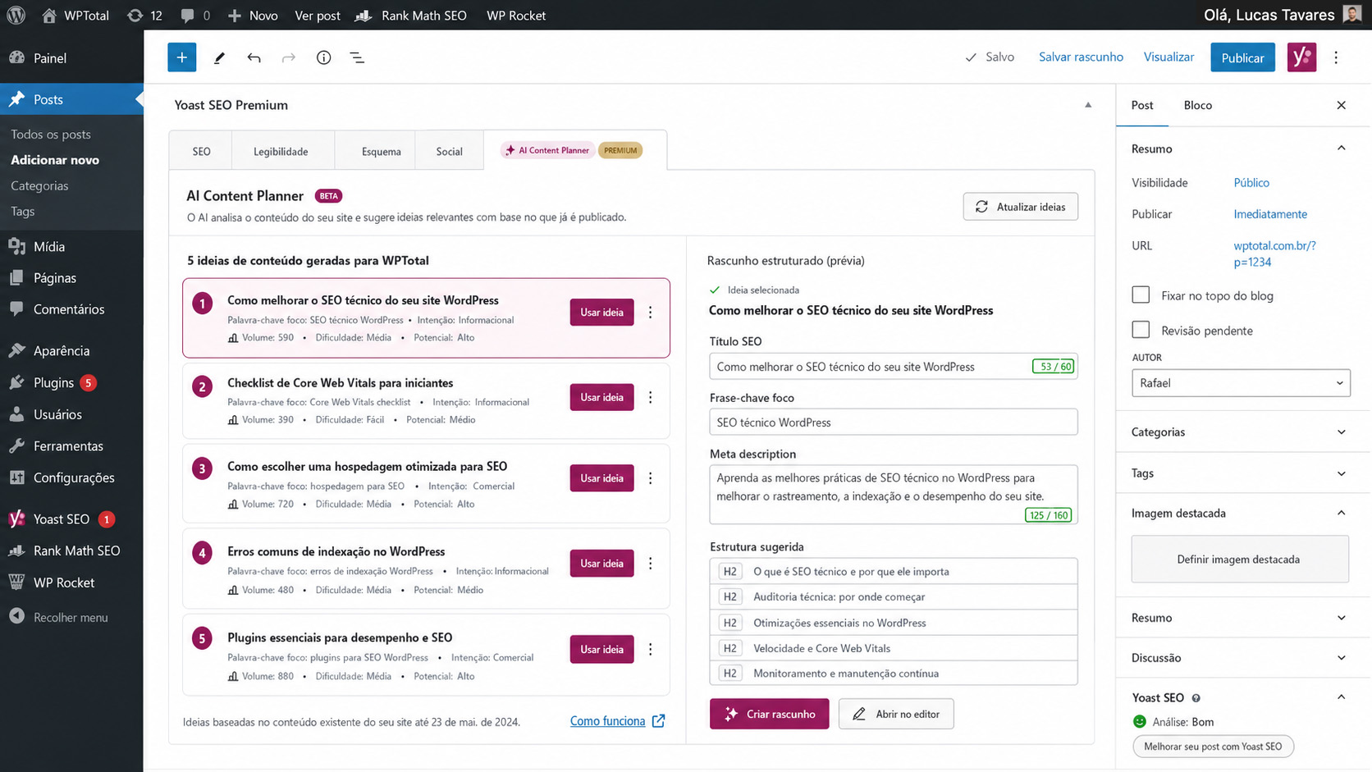Open the Como funciona link
1372x772 pixels.
(617, 721)
